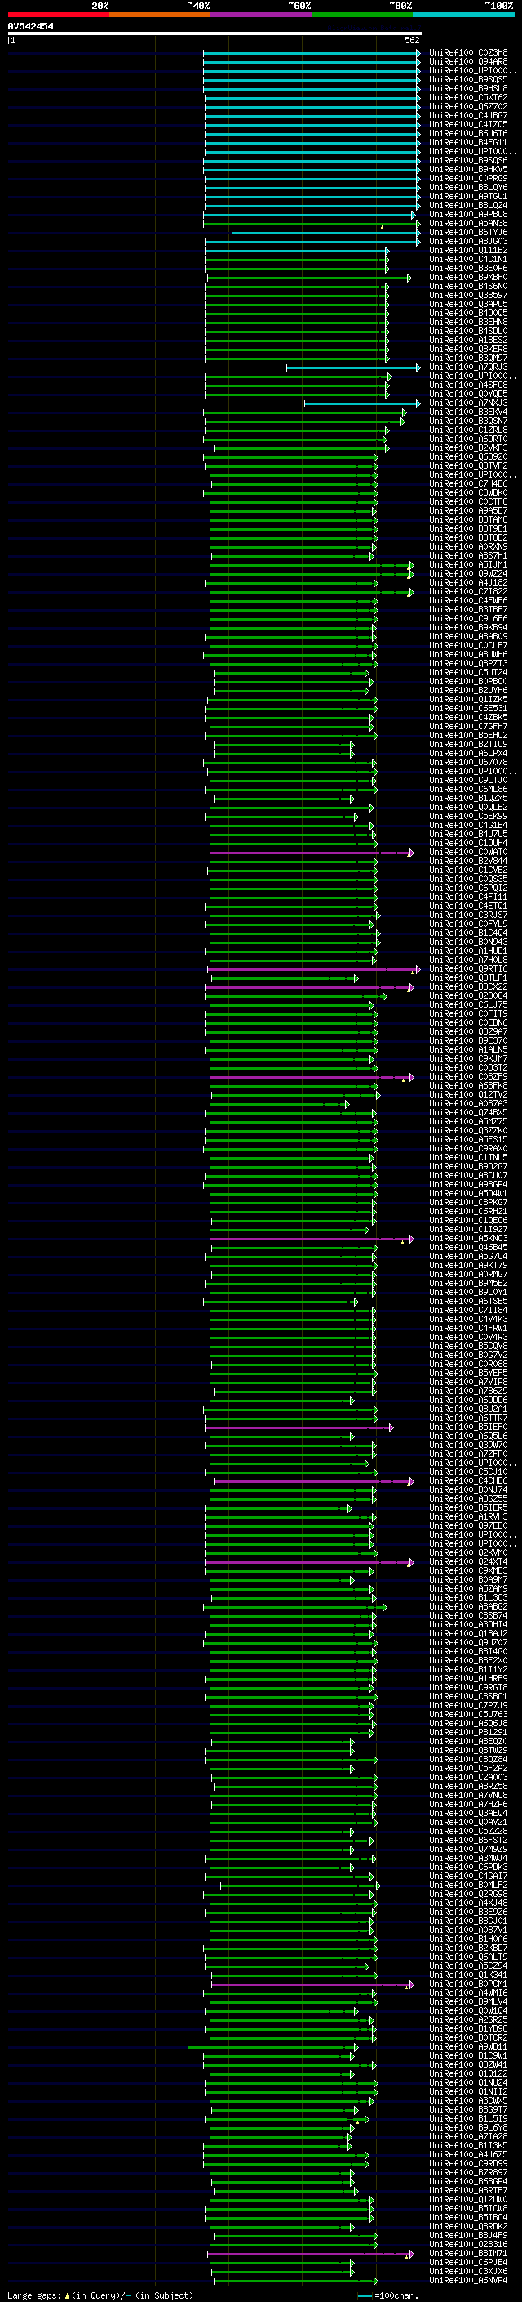Open hit UniRef100_Q94AR8

pyautogui.click(x=468, y=62)
